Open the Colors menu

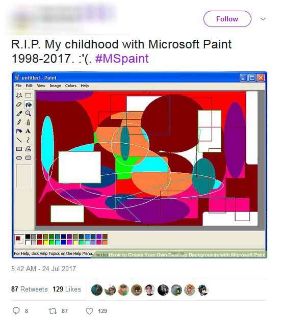tap(70, 86)
